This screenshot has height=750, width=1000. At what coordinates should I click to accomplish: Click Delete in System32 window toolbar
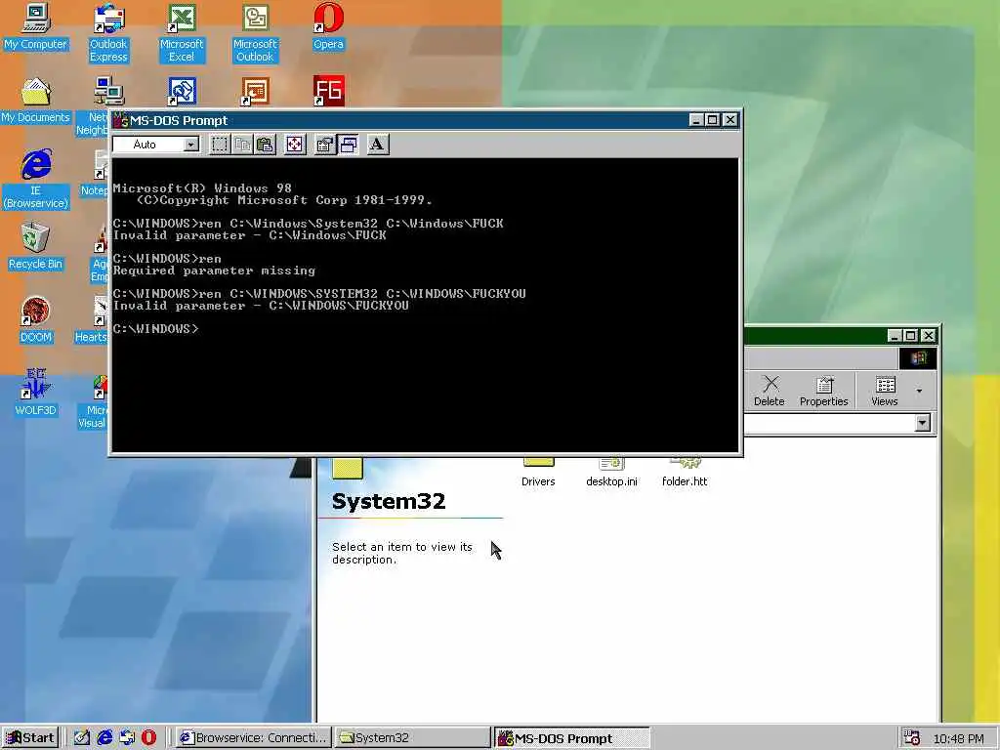(770, 391)
